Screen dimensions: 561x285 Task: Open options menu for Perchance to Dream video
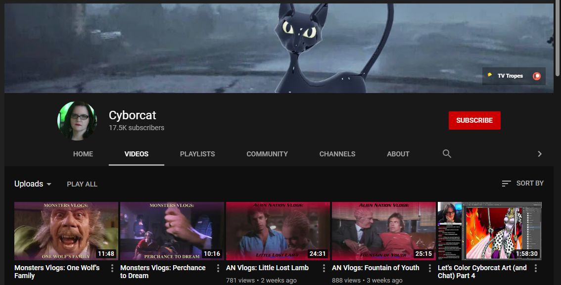[x=218, y=268]
